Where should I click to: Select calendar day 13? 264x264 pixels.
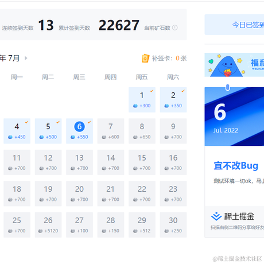(x=80, y=162)
